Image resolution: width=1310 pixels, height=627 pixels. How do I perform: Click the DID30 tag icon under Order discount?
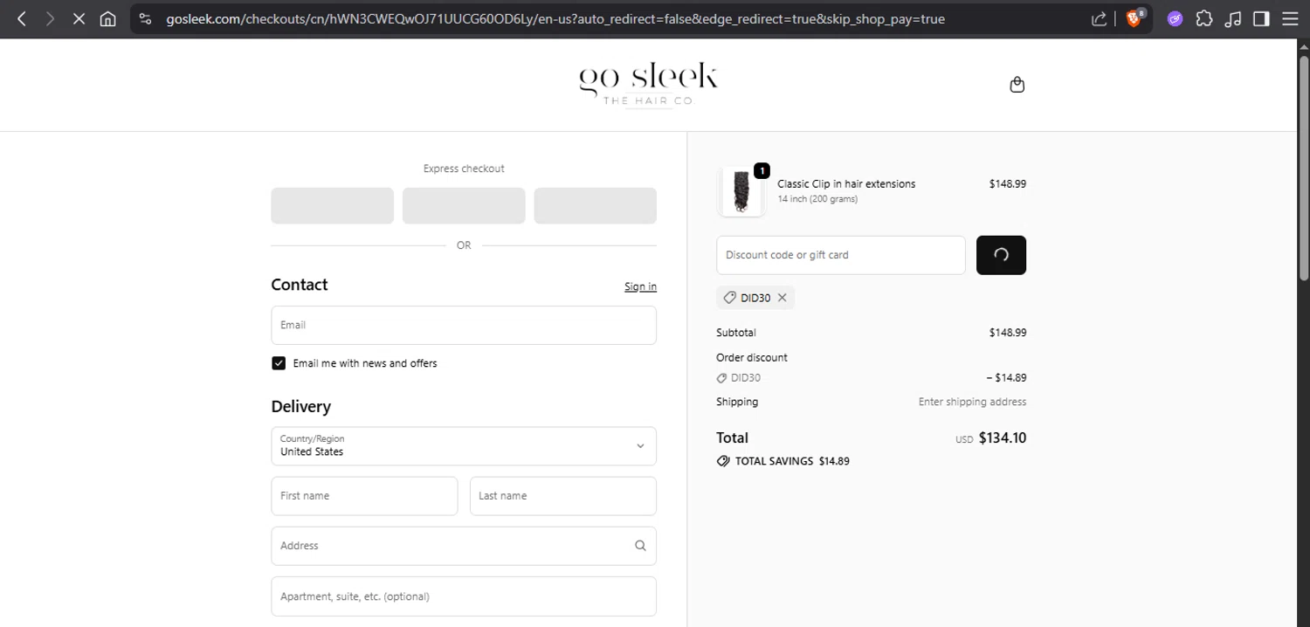coord(721,378)
